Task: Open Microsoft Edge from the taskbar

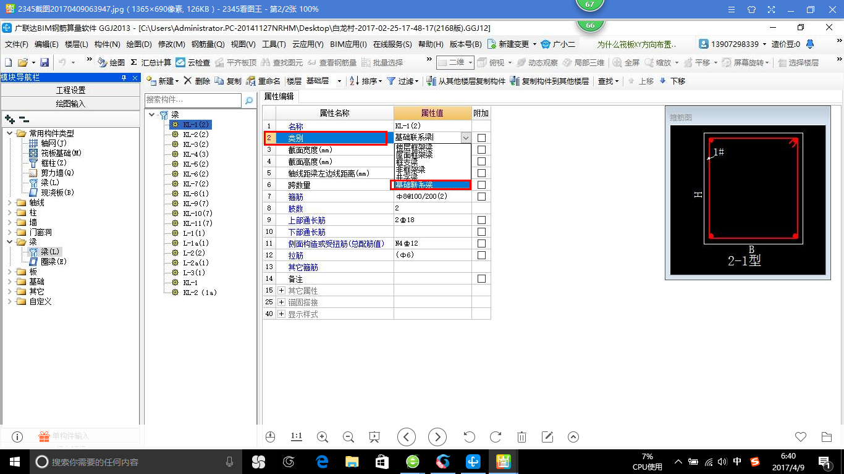Action: tap(321, 461)
